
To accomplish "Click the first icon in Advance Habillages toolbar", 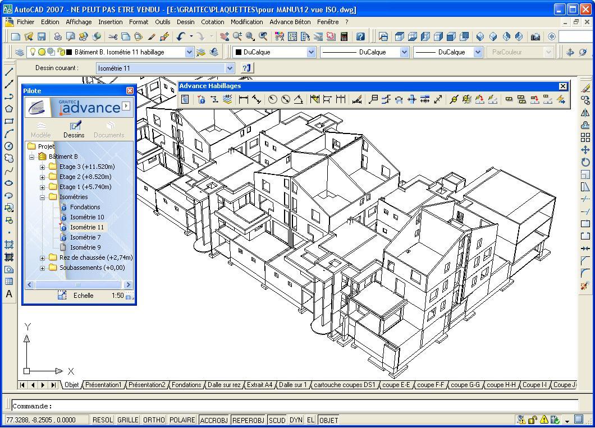I will (185, 99).
